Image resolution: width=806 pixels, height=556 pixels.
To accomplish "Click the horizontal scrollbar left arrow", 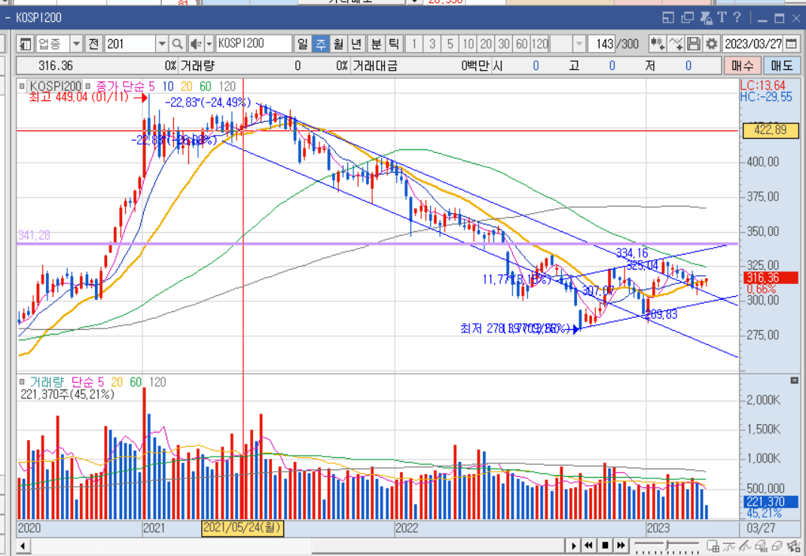I will tap(23, 545).
